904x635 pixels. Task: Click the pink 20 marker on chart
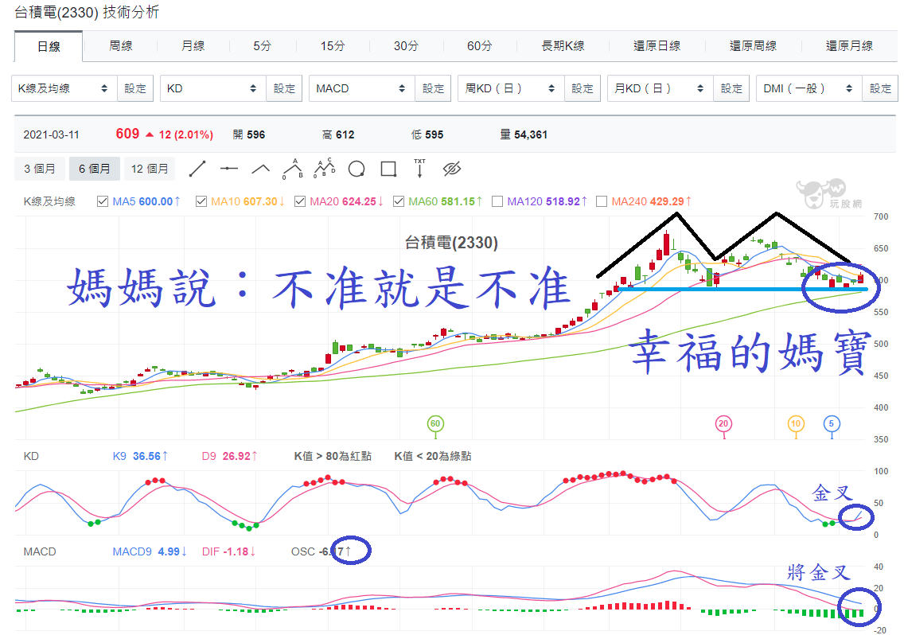click(x=723, y=424)
